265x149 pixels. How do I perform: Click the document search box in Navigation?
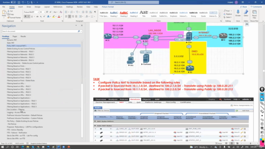pyautogui.click(x=40, y=31)
